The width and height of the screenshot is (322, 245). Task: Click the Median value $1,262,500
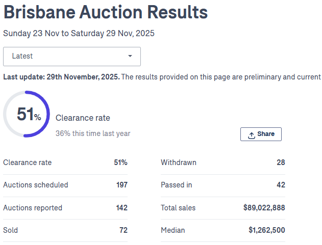267,230
